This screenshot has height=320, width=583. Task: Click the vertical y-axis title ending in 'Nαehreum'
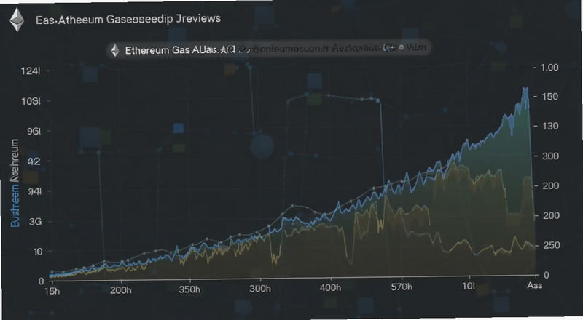tap(15, 183)
